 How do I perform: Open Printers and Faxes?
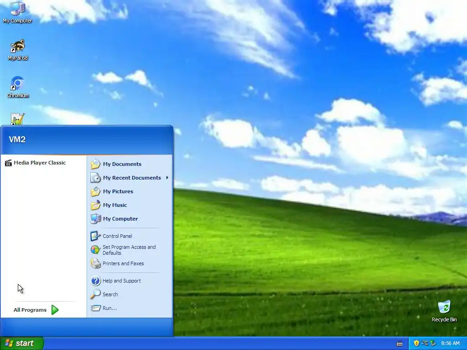click(x=130, y=263)
